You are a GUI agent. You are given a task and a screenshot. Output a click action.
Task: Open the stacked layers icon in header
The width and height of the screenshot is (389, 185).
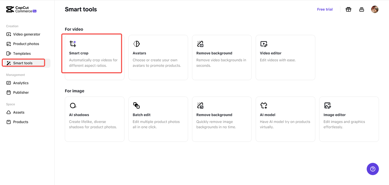362,9
